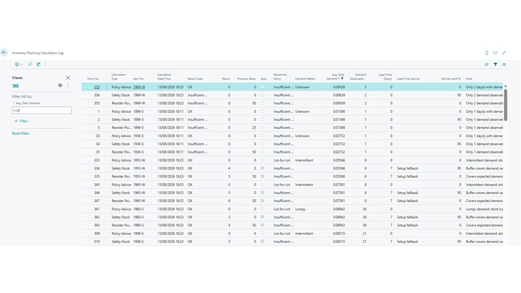Open the Item No. column header menu
The height and width of the screenshot is (293, 521).
pos(138,79)
